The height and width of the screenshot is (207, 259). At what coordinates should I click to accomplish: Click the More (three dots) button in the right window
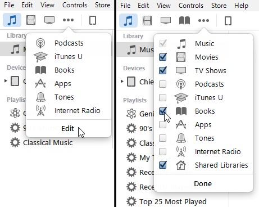coord(203,20)
